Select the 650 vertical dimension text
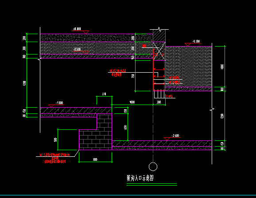Image resolution: width=256 pixels, height=198 pixels. 125,127
